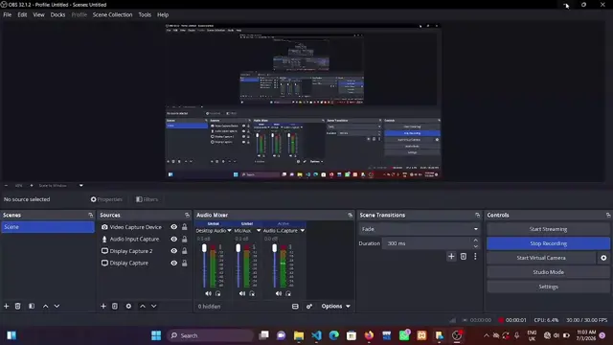Screen dimensions: 613x345
Task: Click Stop Recording button
Action: (x=548, y=243)
